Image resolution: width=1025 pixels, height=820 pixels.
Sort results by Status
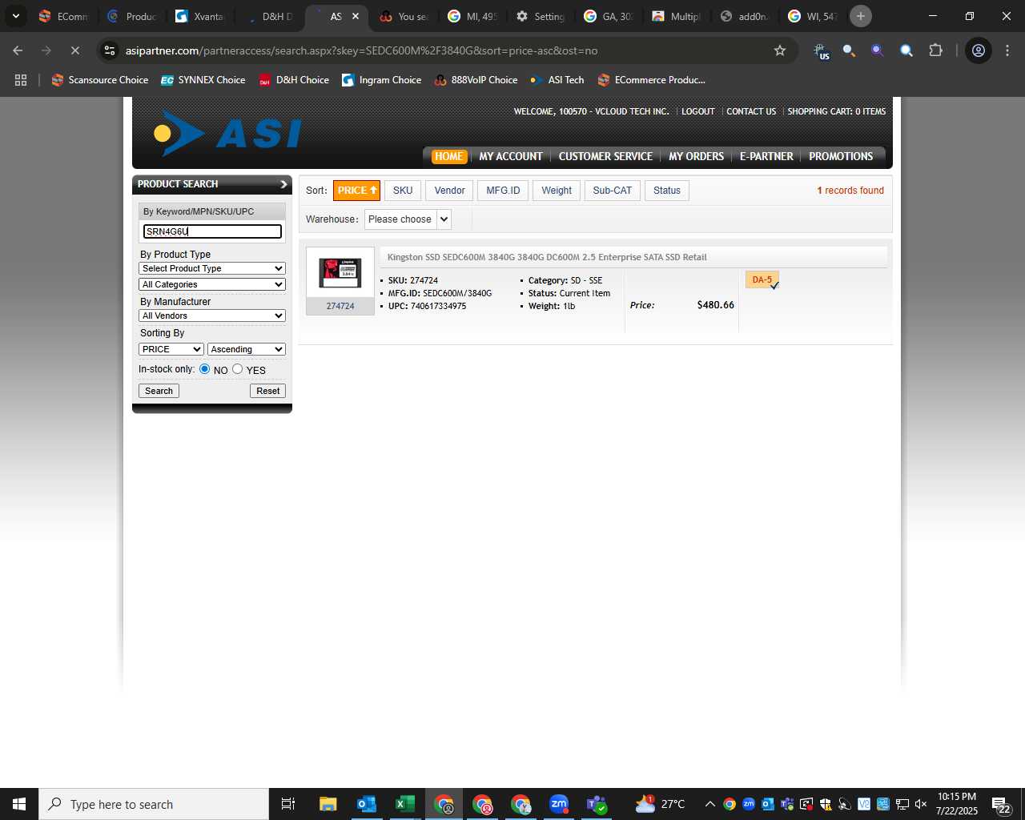pos(667,191)
